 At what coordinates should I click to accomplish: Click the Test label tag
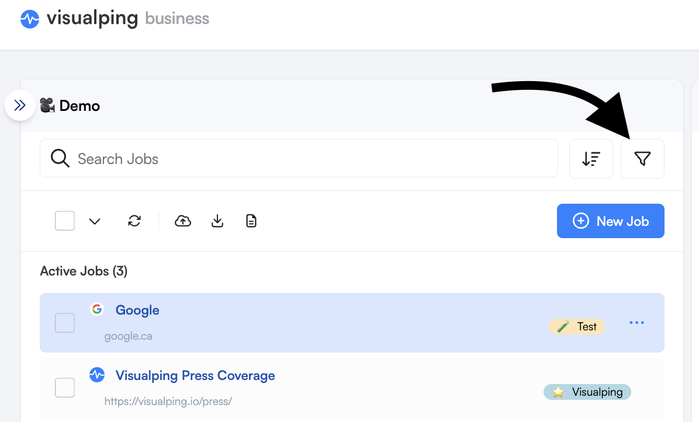[x=577, y=327]
